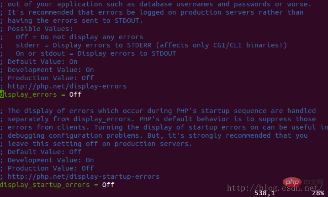Click the php.net/display-errors URL

(67, 86)
